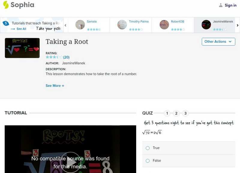Click the Taking a Root rating stars
Screen dimensions: 240x173
[54, 57]
